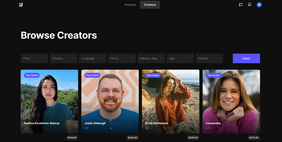
Task: Open the notifications bell
Action: pos(250,4)
